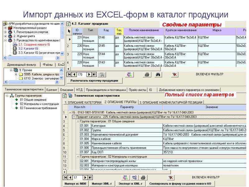The image size is (249, 187).
Task: Clear the filter in the catalog toolbar
Action: click(x=174, y=74)
